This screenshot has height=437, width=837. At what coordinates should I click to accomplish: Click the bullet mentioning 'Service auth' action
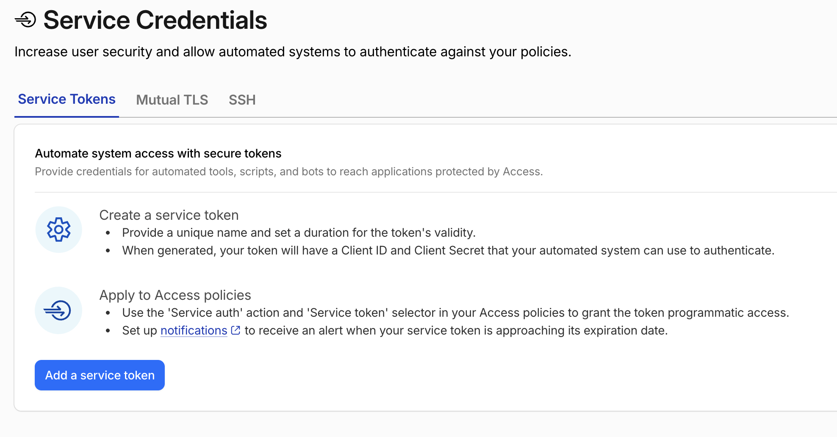tap(455, 313)
